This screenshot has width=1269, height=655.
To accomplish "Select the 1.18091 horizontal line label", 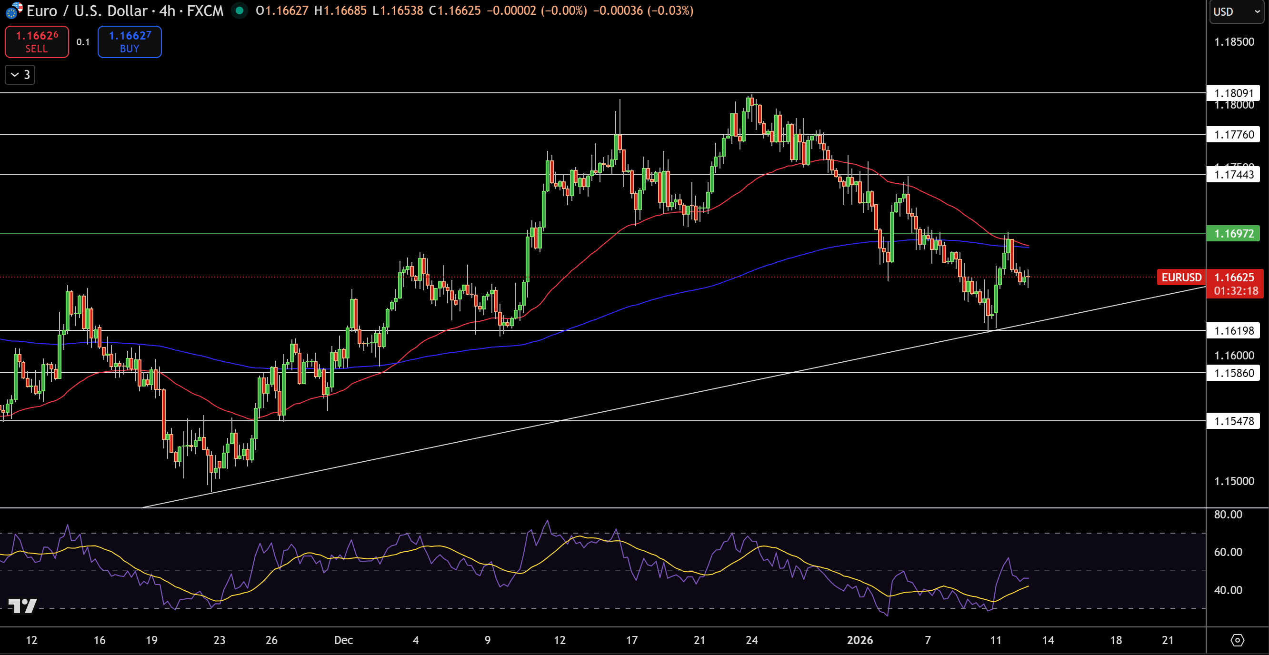I will point(1233,93).
